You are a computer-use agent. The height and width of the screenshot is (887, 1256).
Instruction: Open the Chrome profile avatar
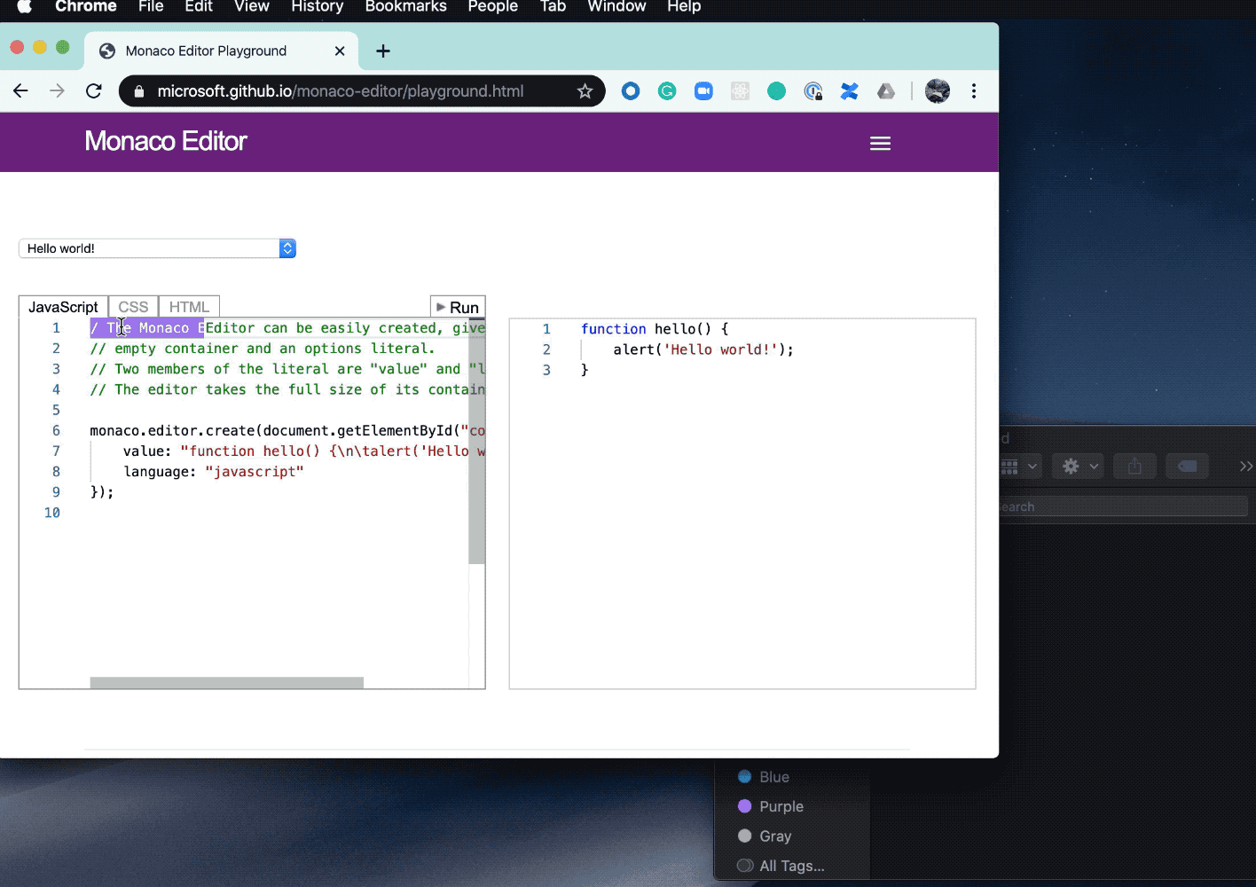pos(938,90)
